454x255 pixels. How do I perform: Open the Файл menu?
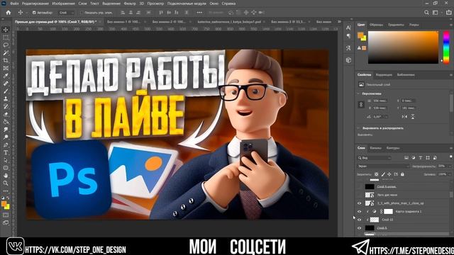pyautogui.click(x=14, y=4)
